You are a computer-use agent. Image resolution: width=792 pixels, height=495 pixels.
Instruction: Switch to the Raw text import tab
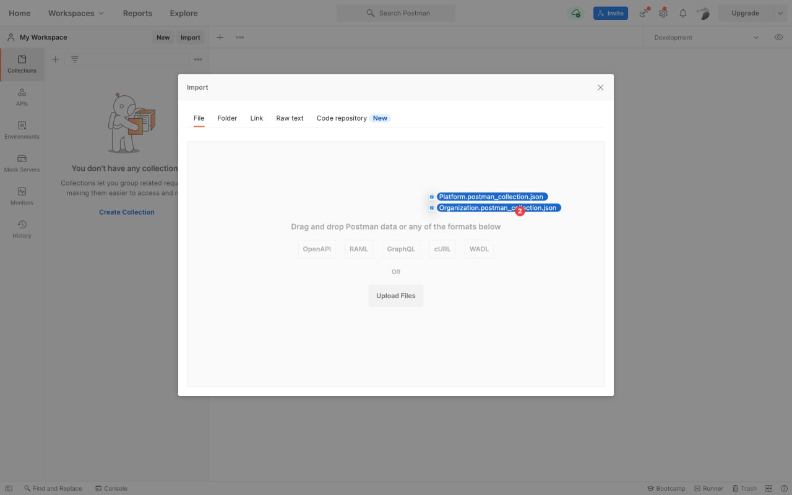(x=290, y=118)
